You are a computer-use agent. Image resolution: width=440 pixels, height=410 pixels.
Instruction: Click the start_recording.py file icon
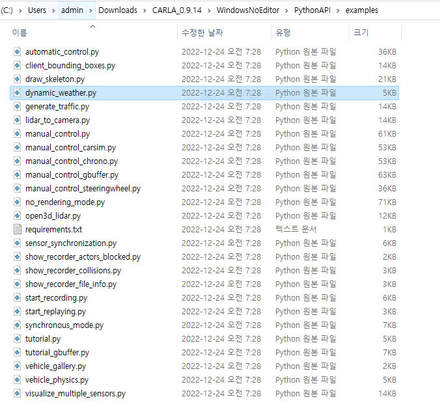pyautogui.click(x=18, y=298)
